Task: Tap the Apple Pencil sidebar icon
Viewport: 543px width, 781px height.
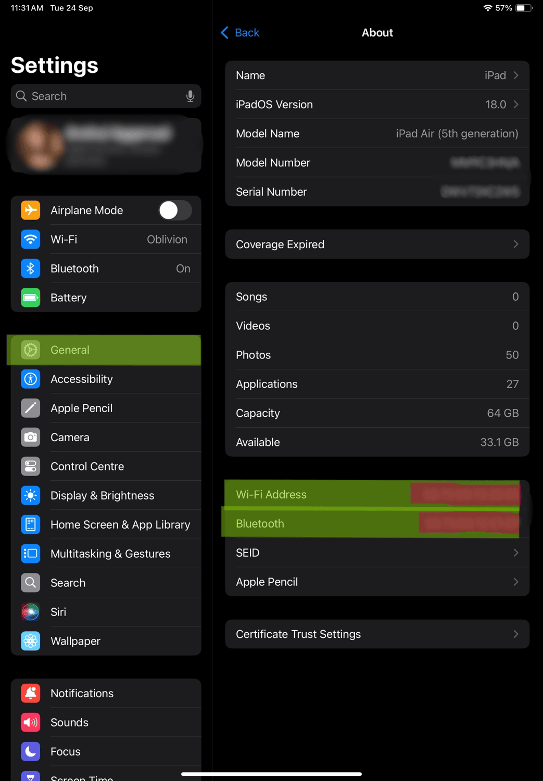Action: point(30,408)
